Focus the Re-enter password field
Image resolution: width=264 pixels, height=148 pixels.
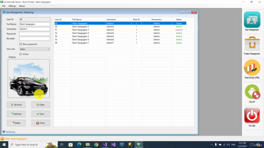pyautogui.click(x=35, y=39)
